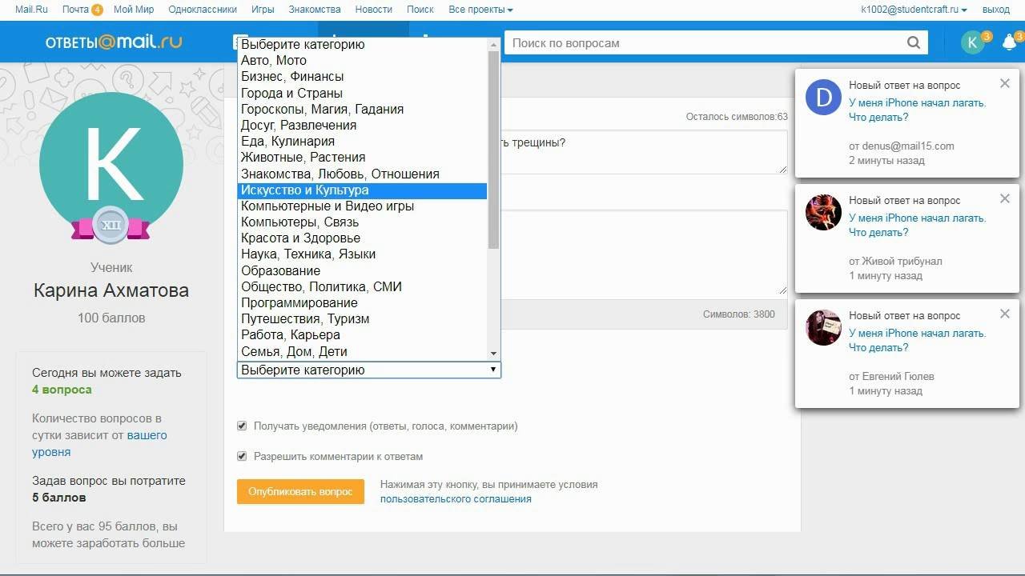Click the category list scroll-down arrow
Screen dimensions: 1025x576
[x=493, y=353]
